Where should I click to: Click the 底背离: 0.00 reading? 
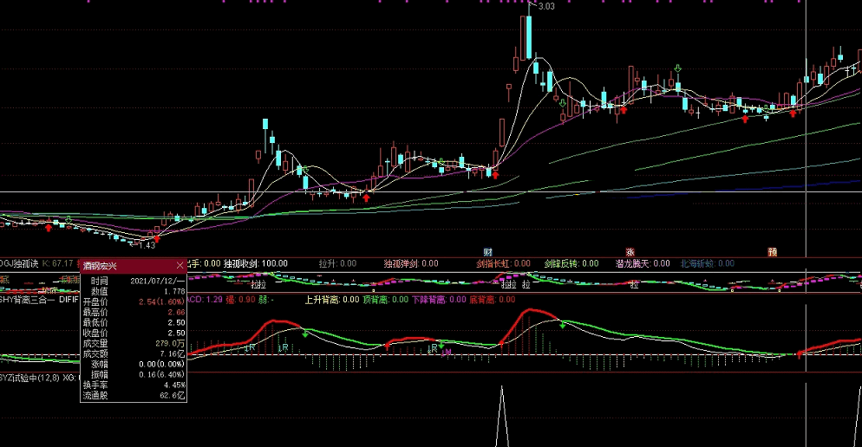(x=492, y=300)
